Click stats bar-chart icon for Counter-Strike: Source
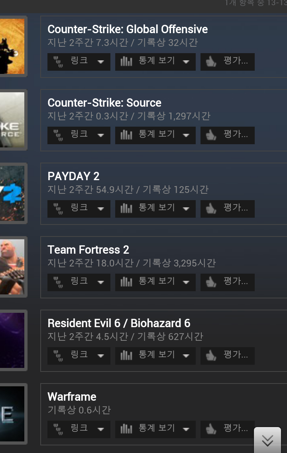The image size is (287, 453). 126,135
